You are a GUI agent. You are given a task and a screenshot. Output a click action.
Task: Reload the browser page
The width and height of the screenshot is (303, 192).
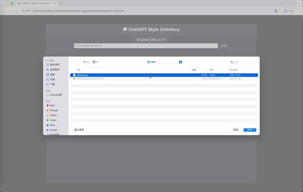pyautogui.click(x=16, y=11)
